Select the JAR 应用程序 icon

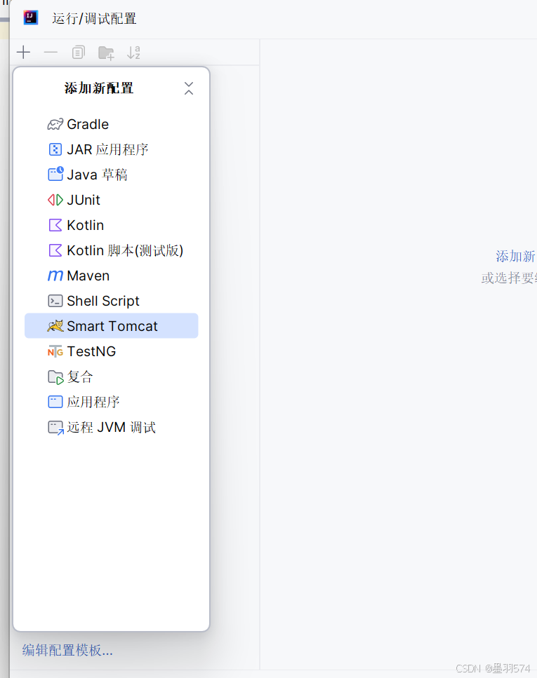point(55,149)
